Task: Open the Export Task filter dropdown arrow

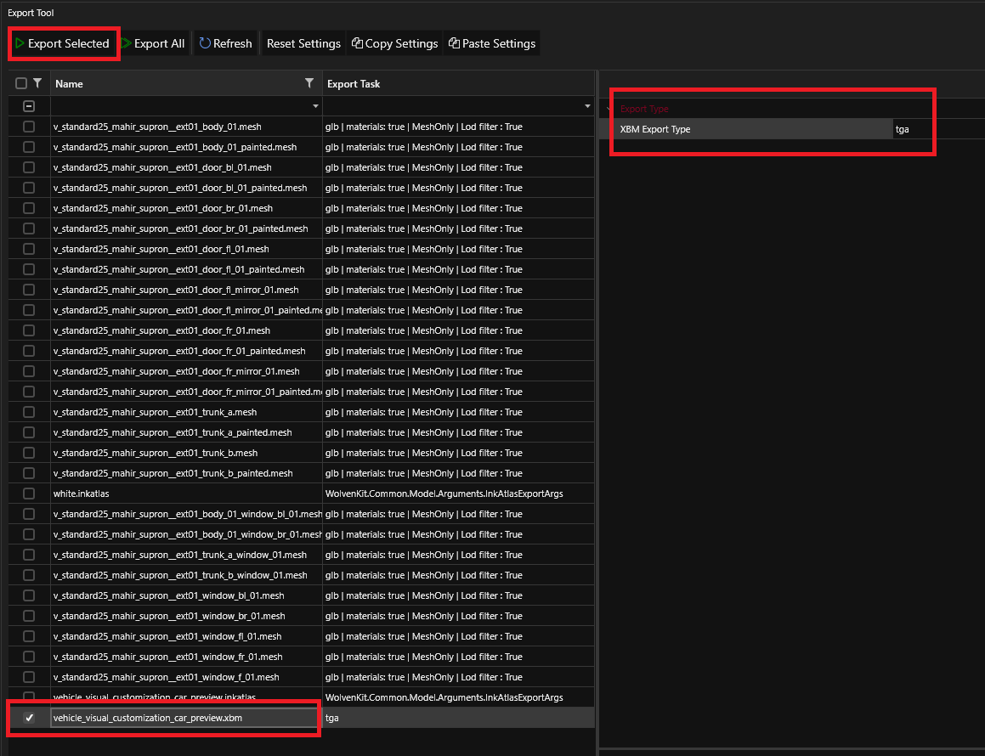Action: click(587, 106)
